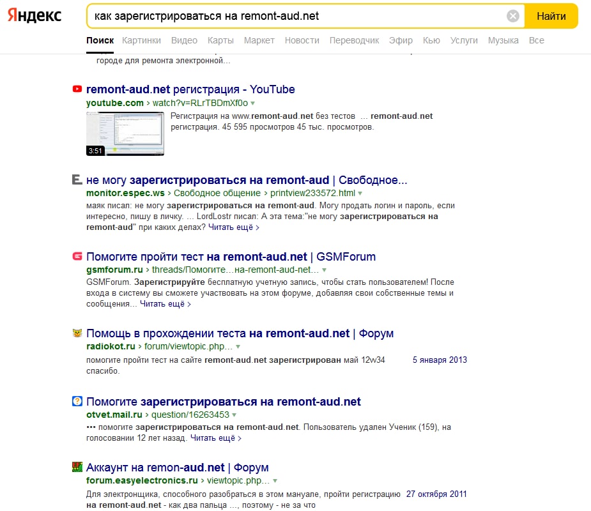Viewport: 591px width, 511px height.
Task: Open the dropdown arrow after gsmforum.ru path
Action: click(x=324, y=270)
